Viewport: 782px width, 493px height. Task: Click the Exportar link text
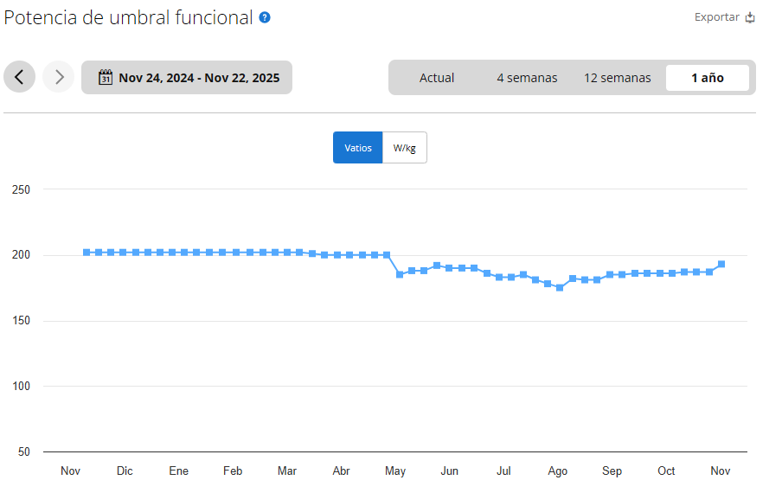coord(716,17)
